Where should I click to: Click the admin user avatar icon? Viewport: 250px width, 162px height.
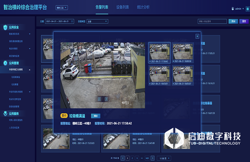(233, 9)
